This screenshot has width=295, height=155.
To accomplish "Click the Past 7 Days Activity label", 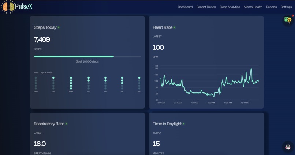I will 43,72.
